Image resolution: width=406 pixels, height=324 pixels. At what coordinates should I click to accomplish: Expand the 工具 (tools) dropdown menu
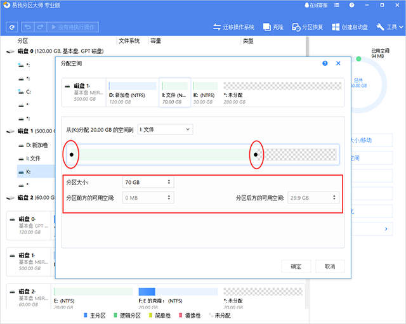pos(390,27)
